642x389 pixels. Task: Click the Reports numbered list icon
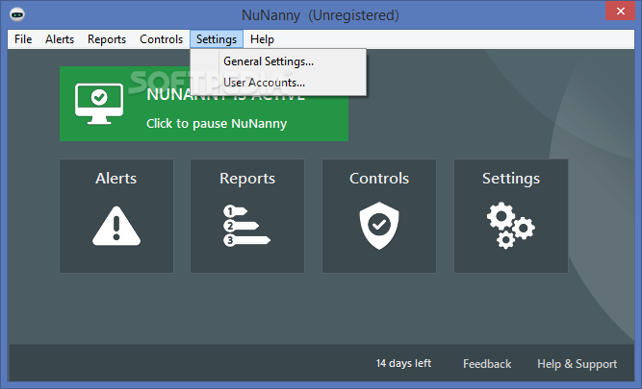click(x=247, y=226)
